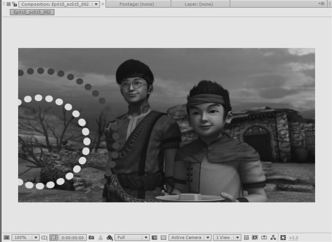This screenshot has width=332, height=242.
Task: Click the Show Snapshot person icon
Action: click(100, 238)
